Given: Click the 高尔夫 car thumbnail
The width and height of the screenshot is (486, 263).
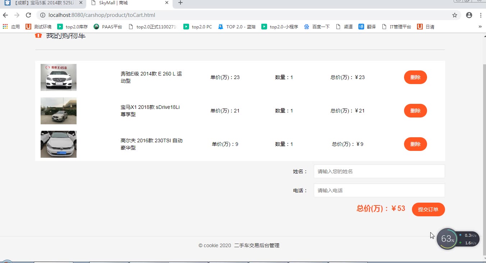Looking at the screenshot, I should pyautogui.click(x=59, y=144).
